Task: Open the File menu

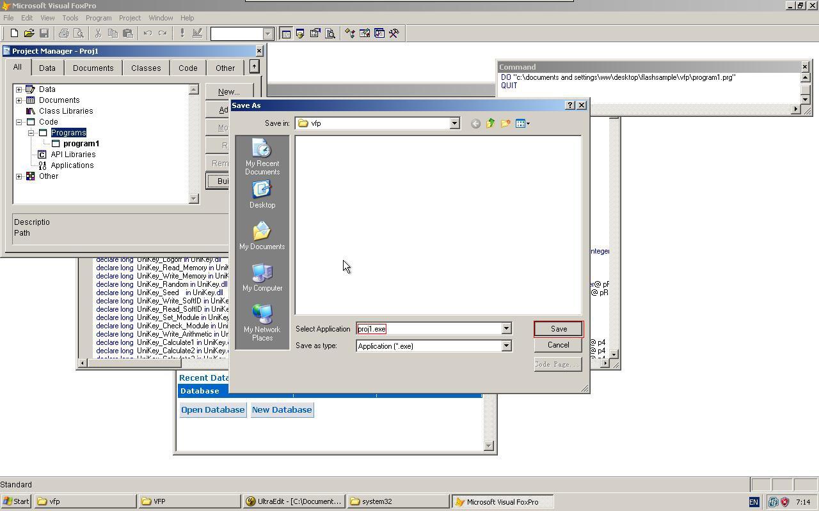Action: (x=8, y=18)
